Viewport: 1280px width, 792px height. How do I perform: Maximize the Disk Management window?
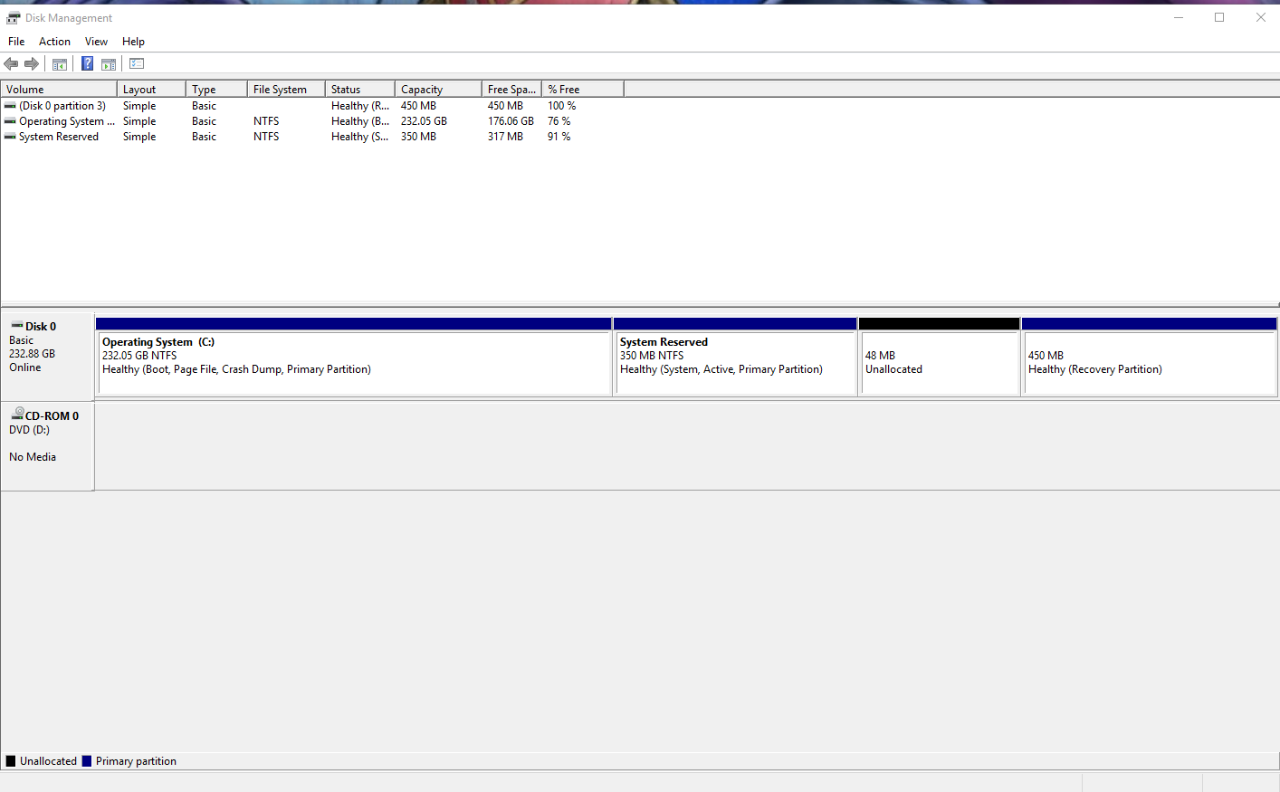click(x=1219, y=17)
